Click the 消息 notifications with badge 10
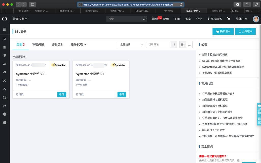 [155, 19]
